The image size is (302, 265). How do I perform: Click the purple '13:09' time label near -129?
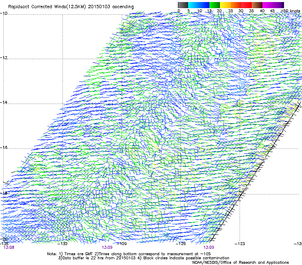click(107, 247)
